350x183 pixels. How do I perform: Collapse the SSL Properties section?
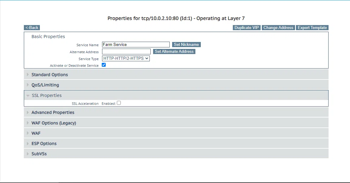(47, 95)
